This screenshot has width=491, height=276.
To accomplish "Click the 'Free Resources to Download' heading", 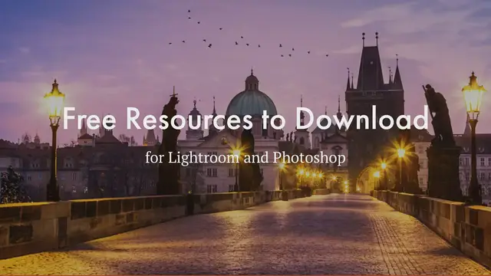I will [245, 118].
